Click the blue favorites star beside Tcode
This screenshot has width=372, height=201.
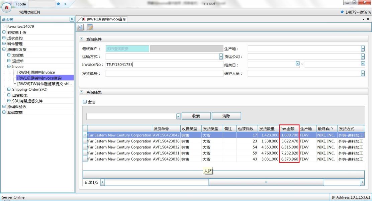coord(59,4)
